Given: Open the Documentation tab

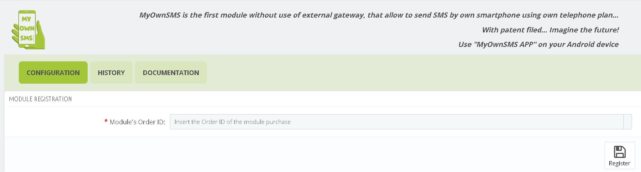Looking at the screenshot, I should pyautogui.click(x=171, y=72).
